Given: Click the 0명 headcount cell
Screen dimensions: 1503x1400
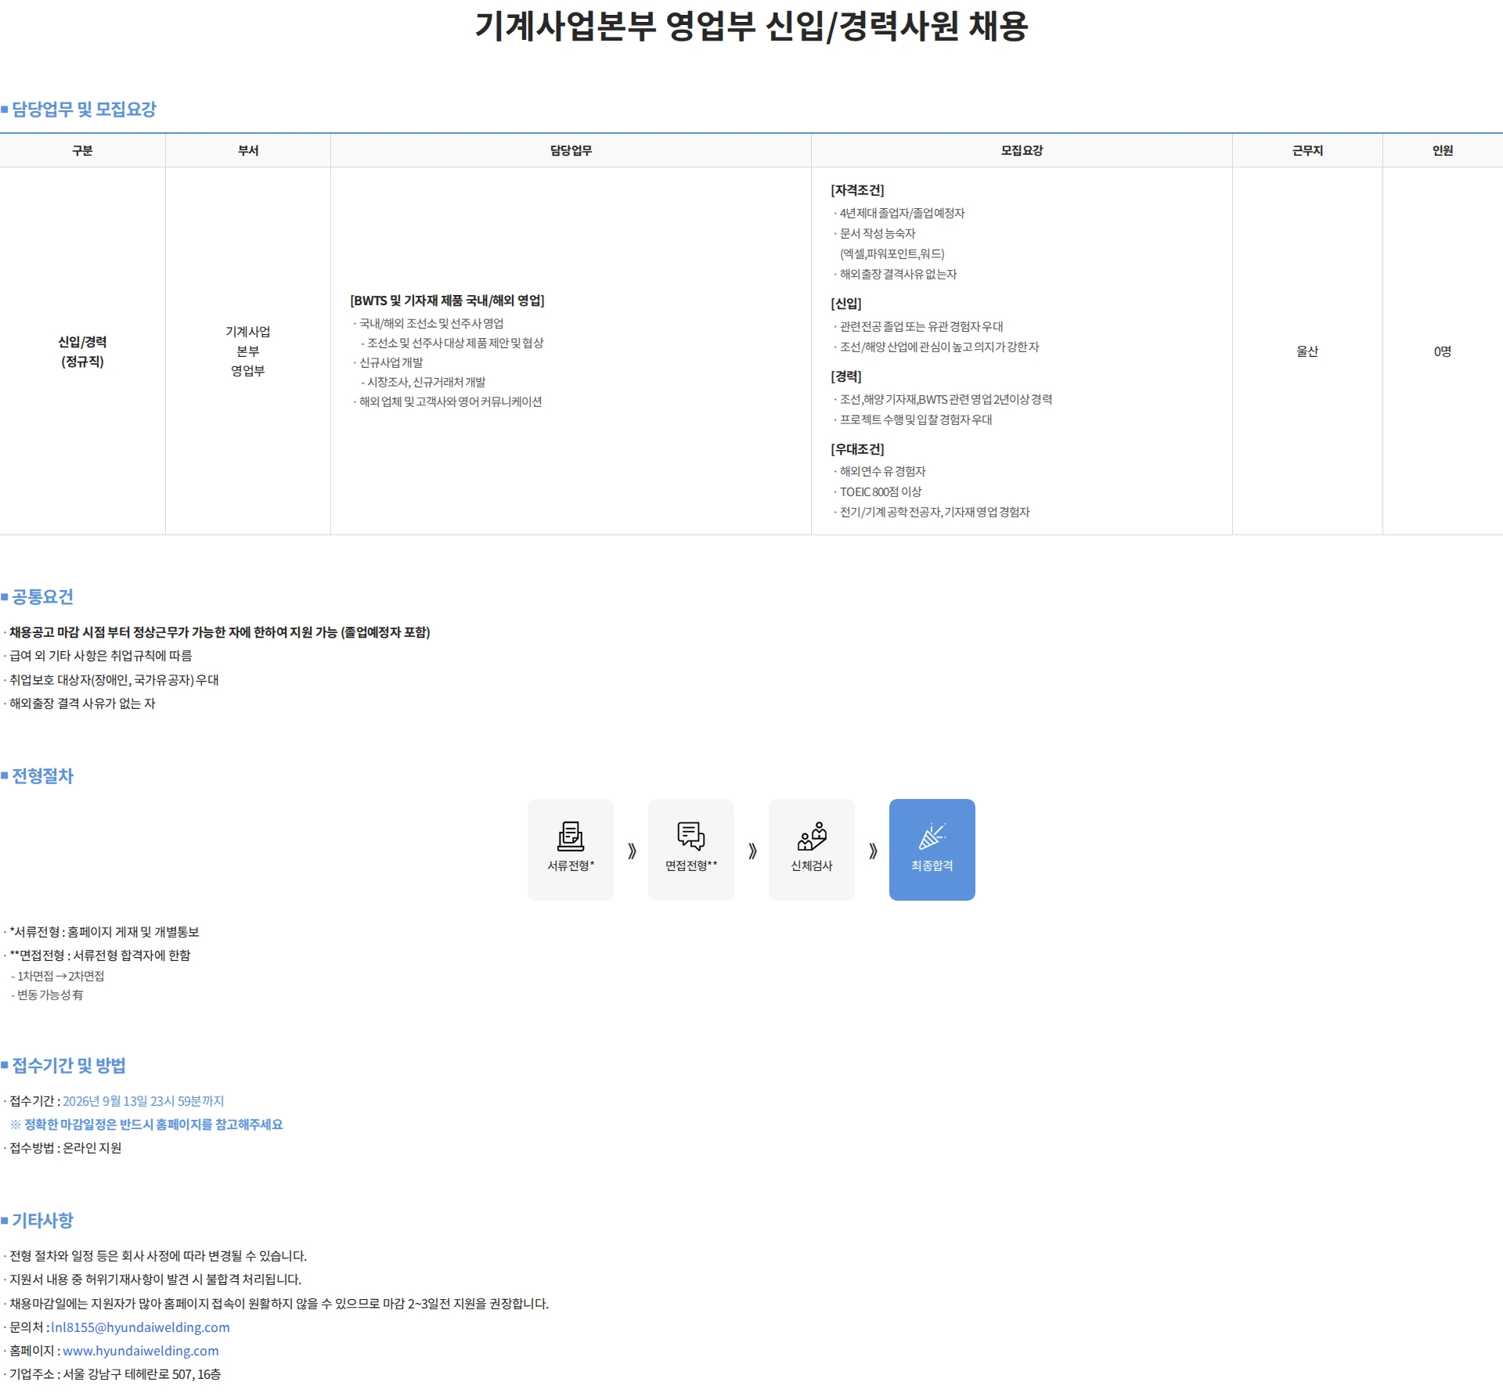Looking at the screenshot, I should pyautogui.click(x=1443, y=351).
